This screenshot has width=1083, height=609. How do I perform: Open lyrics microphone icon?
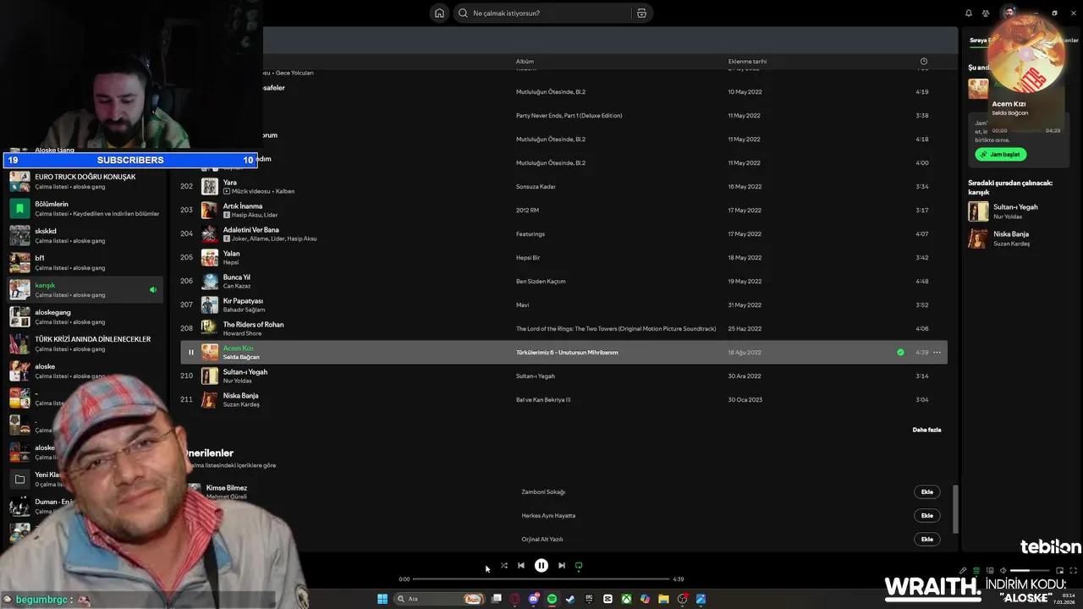[x=963, y=570]
